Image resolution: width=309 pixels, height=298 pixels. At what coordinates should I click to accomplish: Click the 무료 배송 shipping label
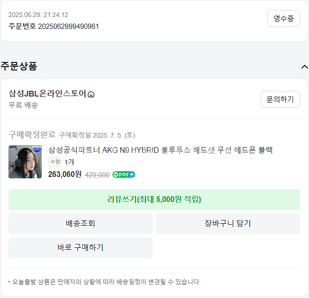pos(23,105)
